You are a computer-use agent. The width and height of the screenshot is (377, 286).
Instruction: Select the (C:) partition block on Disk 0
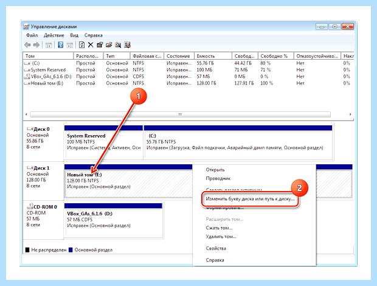[x=238, y=142]
